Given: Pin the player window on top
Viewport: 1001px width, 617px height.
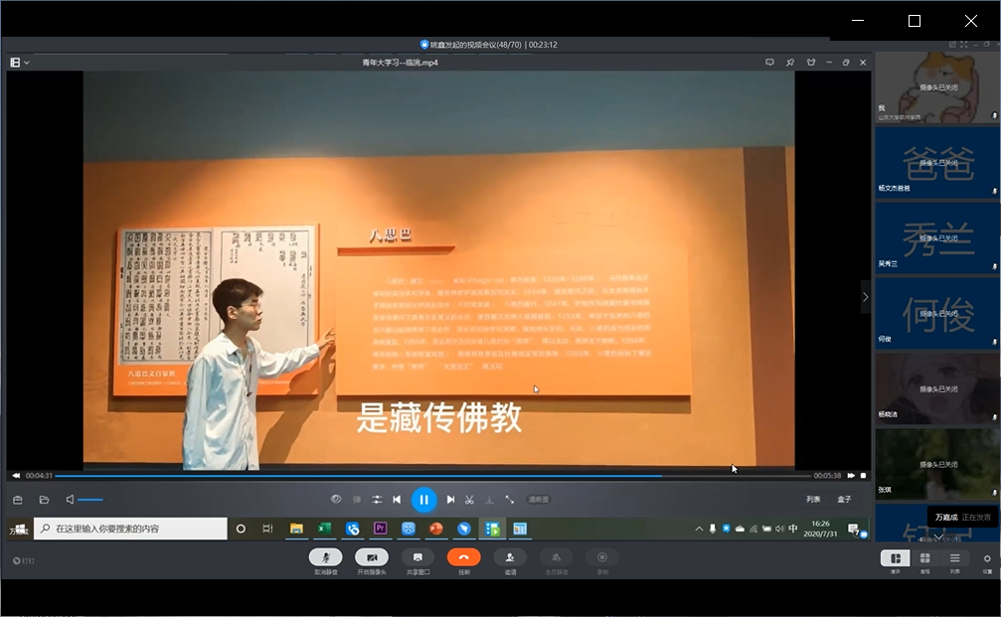Looking at the screenshot, I should click(790, 63).
